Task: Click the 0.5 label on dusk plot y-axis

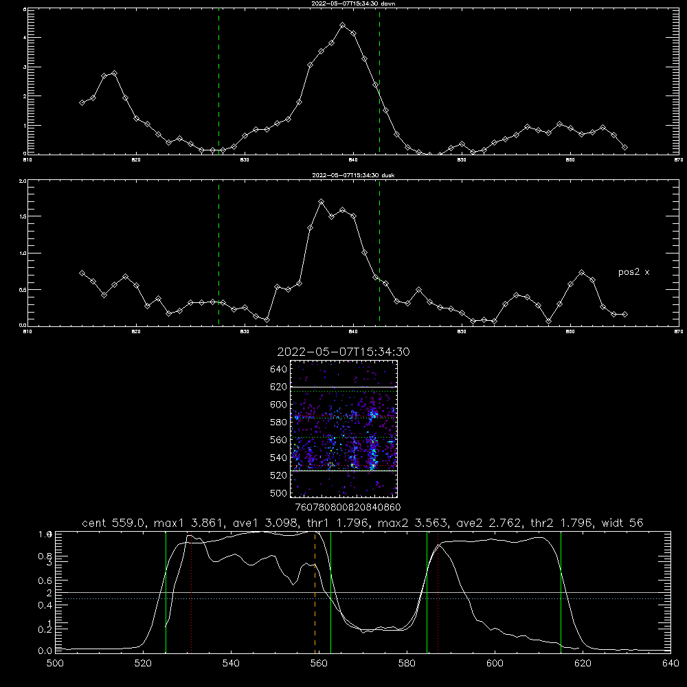Action: coord(23,290)
